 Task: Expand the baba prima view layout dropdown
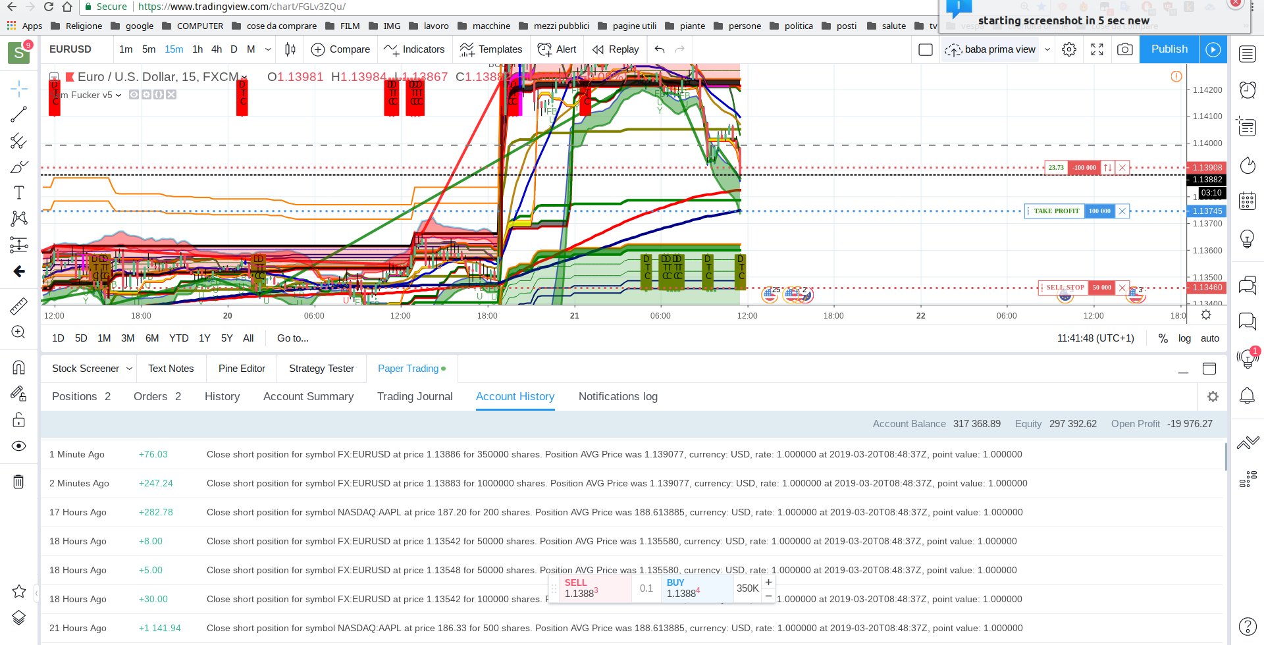(1047, 49)
